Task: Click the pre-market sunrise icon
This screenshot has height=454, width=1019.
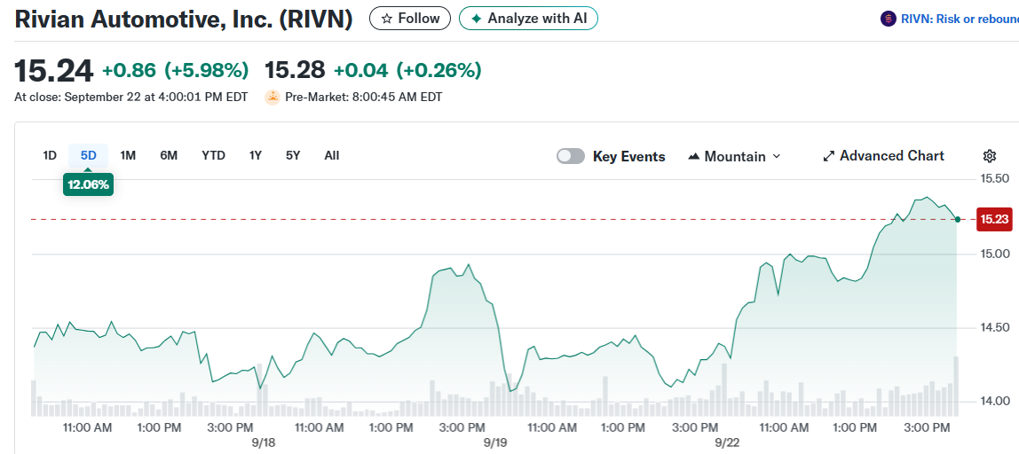Action: 273,98
